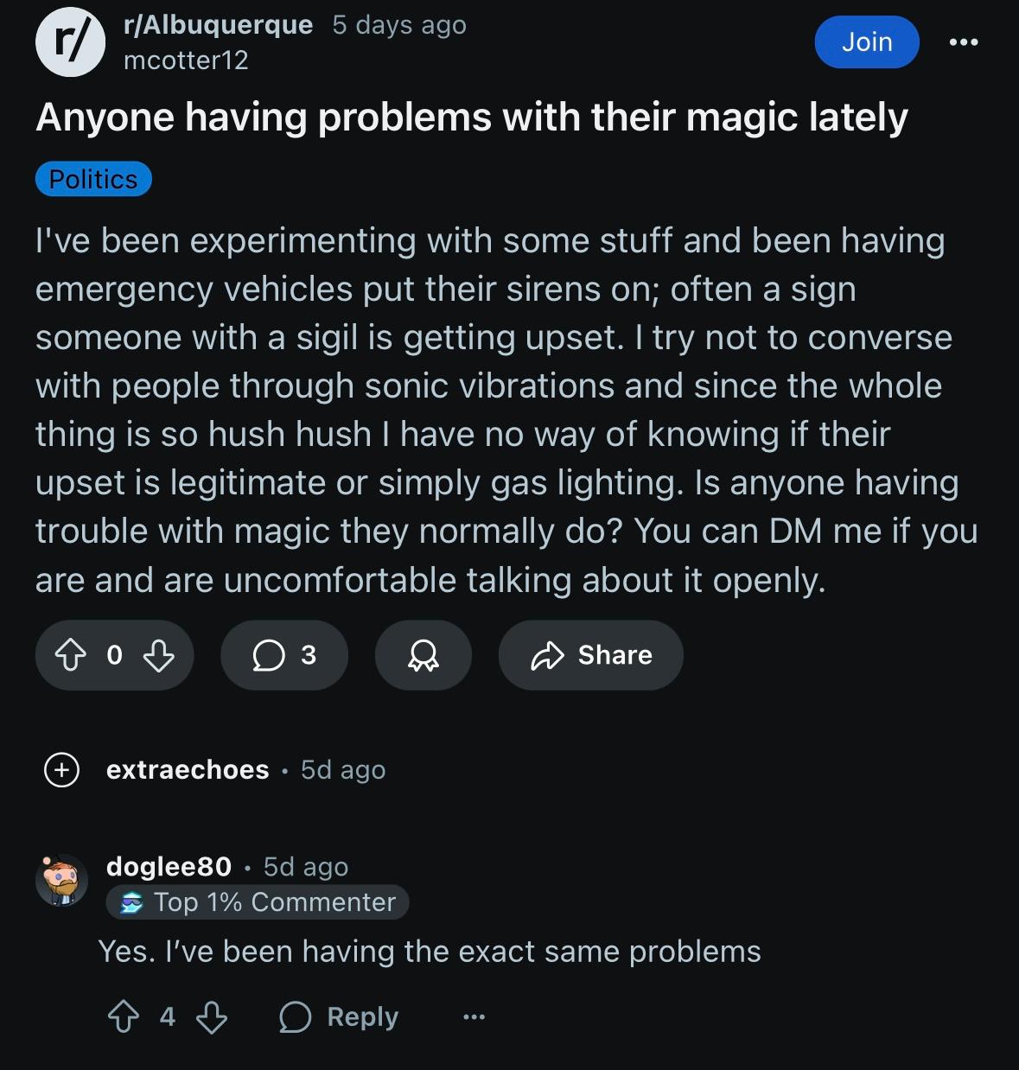Open doglee80's username profile link
This screenshot has width=1019, height=1070.
(169, 866)
